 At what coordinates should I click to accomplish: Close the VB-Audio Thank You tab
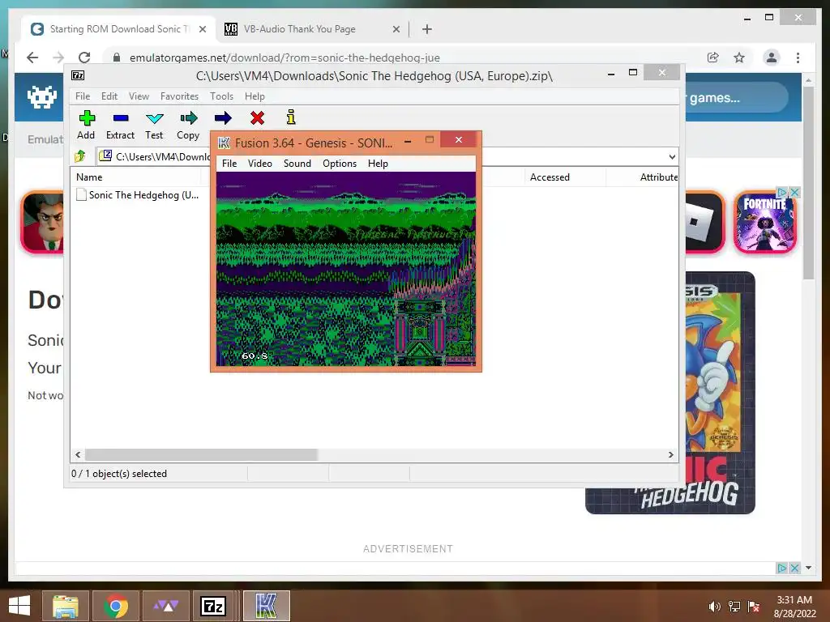[396, 30]
